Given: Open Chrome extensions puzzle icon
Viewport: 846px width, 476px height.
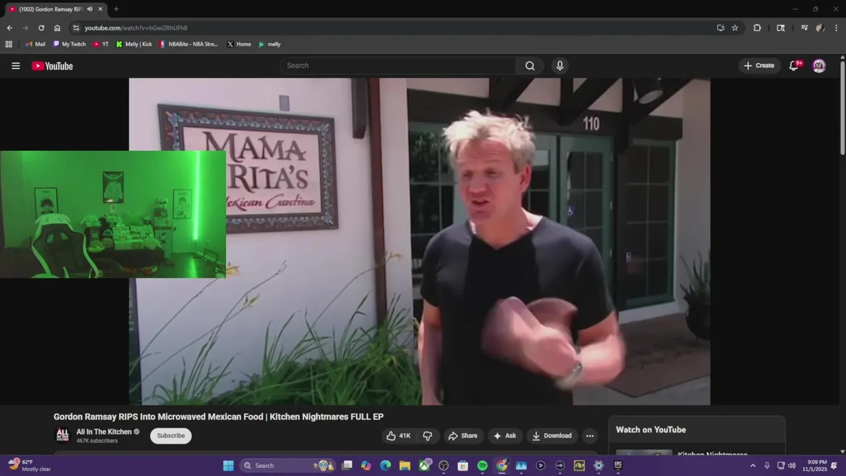Looking at the screenshot, I should [757, 28].
